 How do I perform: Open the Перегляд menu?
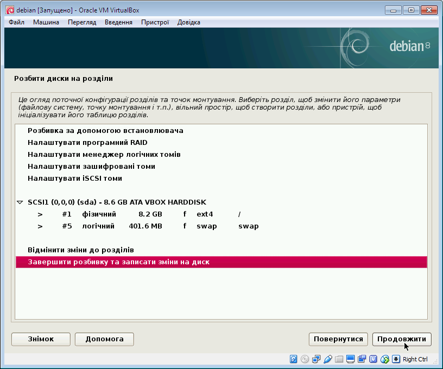[82, 22]
